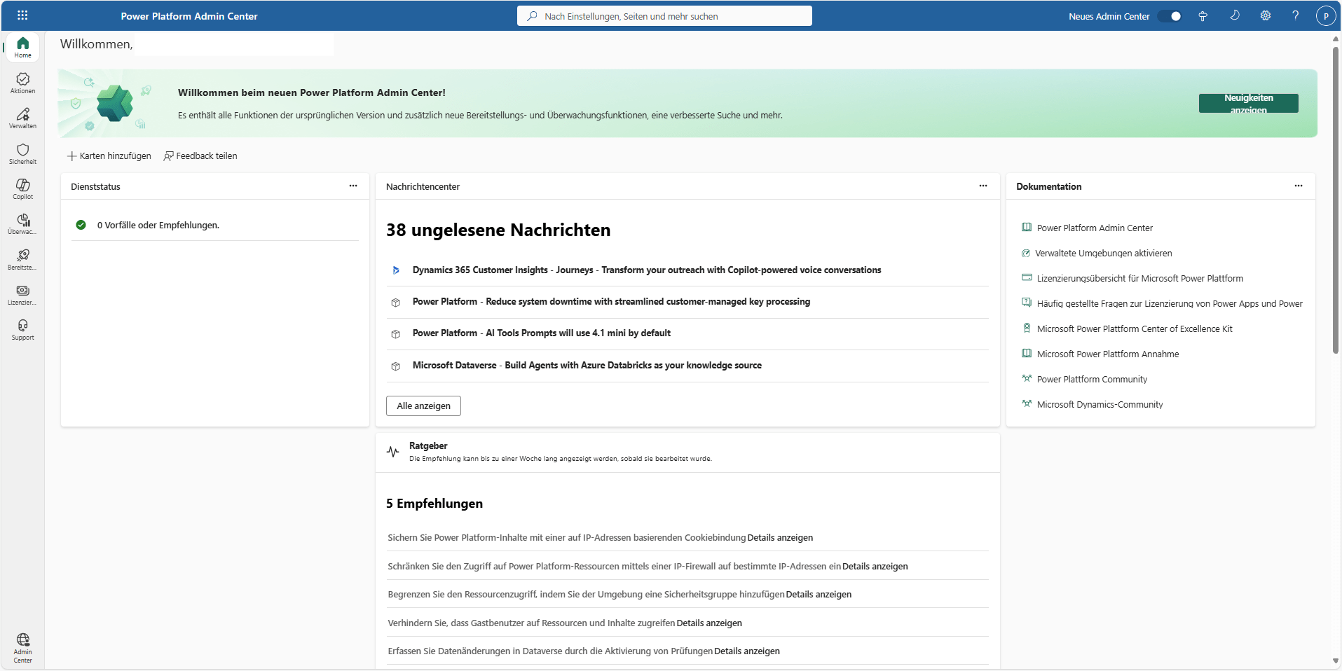Expand Dienststatus card options menu
The height and width of the screenshot is (671, 1342).
click(x=353, y=186)
